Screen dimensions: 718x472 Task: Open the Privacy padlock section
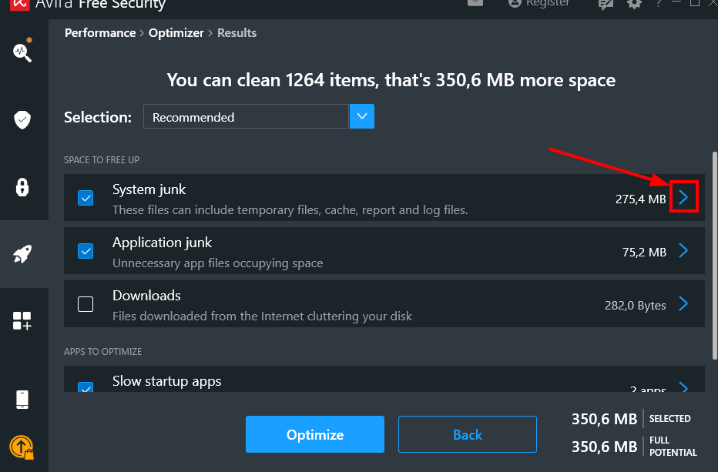(22, 187)
